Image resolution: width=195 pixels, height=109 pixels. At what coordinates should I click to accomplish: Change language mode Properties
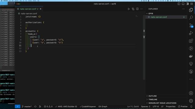coord(171,106)
